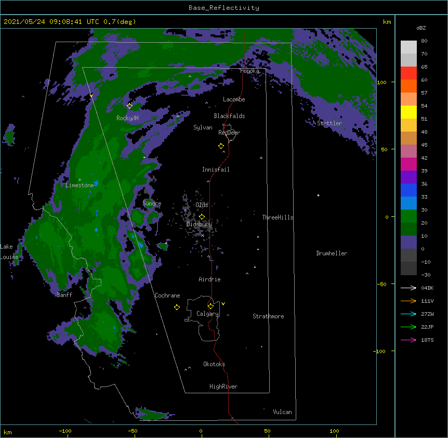Click the Drumheller label
The height and width of the screenshot is (438, 448).
(x=332, y=253)
